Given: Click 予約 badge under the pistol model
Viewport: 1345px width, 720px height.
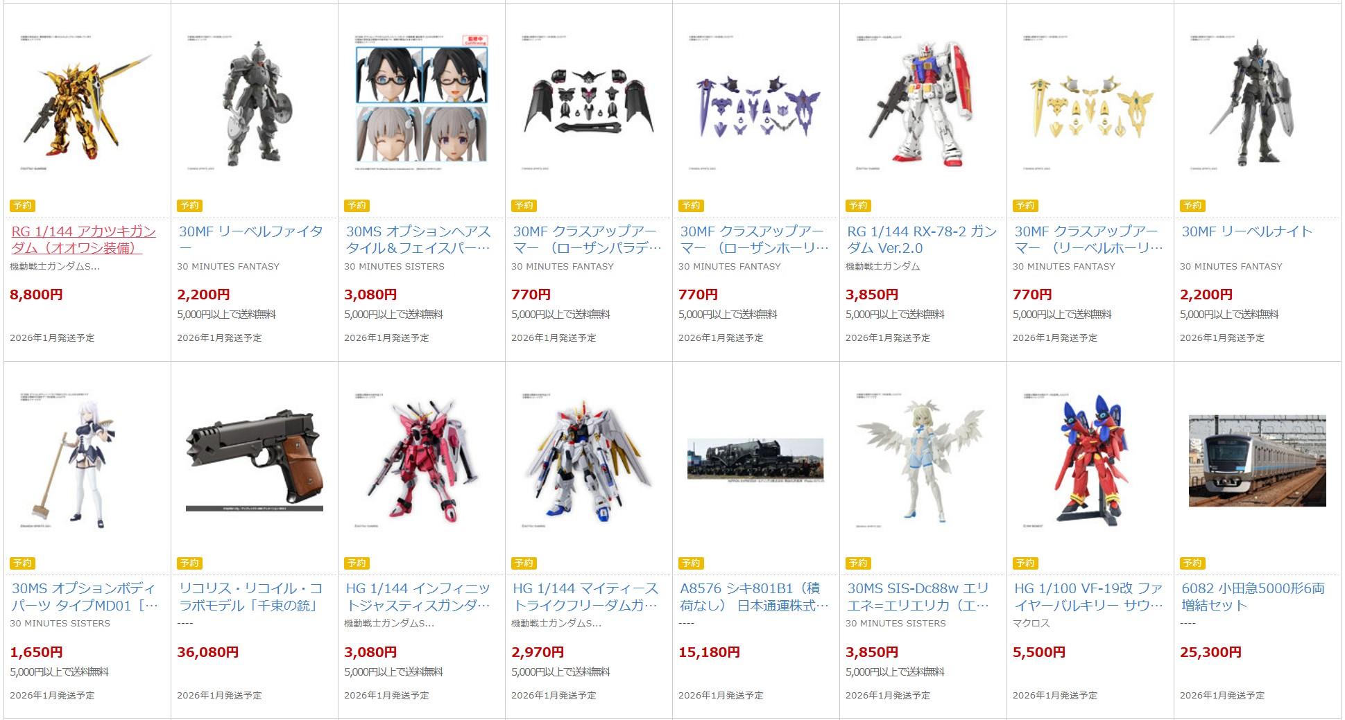Looking at the screenshot, I should (190, 563).
